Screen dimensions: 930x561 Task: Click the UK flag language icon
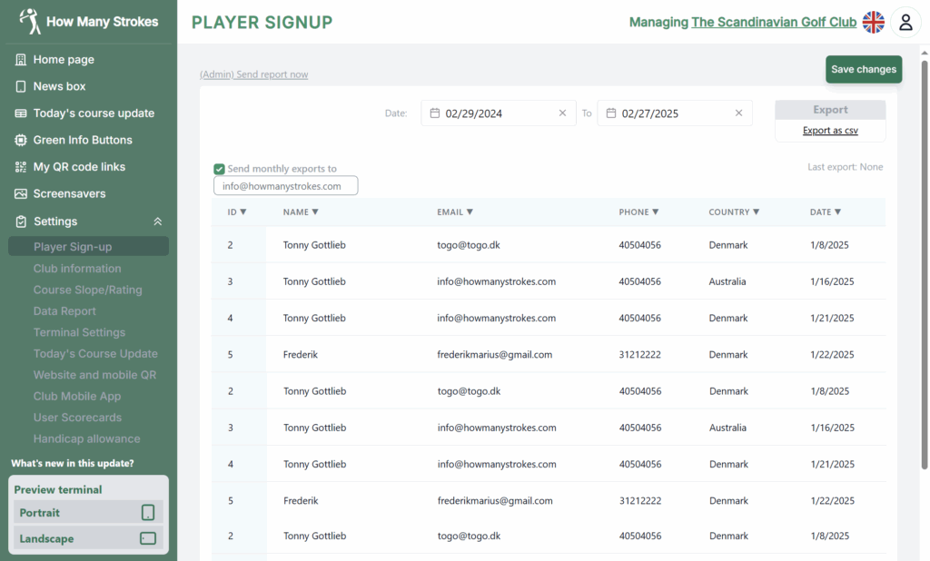873,23
